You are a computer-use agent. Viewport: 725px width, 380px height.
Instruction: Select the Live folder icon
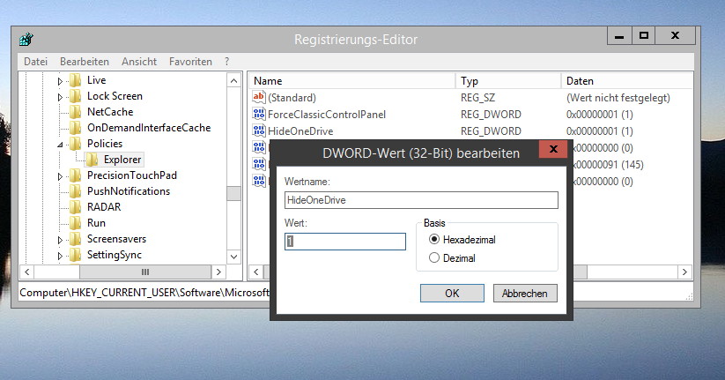[76, 80]
